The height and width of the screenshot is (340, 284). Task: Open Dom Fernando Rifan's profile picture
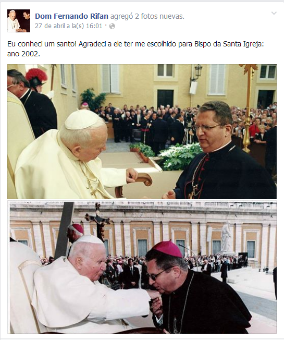pos(19,21)
